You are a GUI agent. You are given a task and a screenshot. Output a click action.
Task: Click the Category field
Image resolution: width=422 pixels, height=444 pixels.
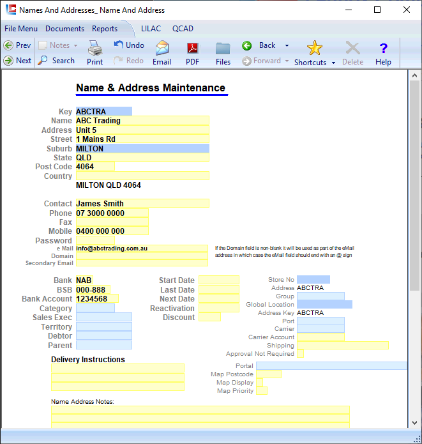pyautogui.click(x=95, y=308)
